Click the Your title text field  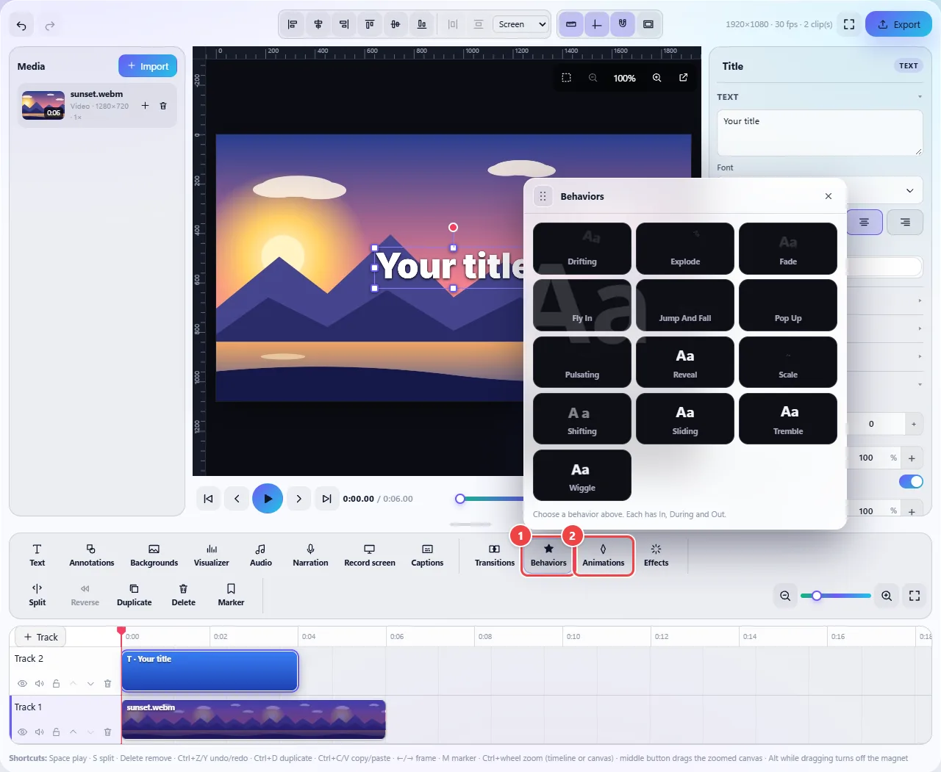pos(820,133)
